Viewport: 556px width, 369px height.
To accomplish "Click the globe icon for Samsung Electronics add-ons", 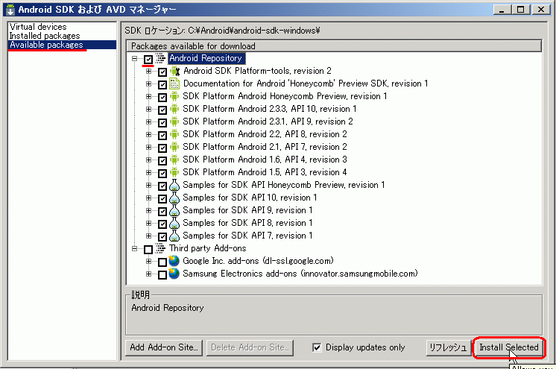I will [x=174, y=274].
